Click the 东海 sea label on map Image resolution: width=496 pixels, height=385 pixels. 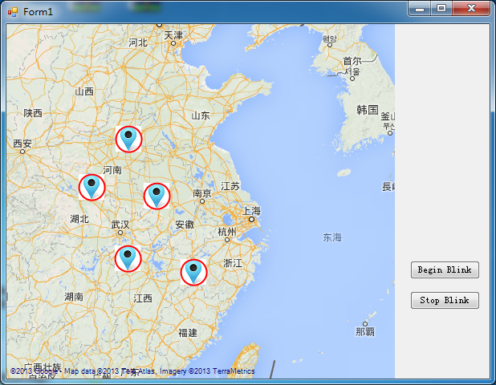[332, 237]
